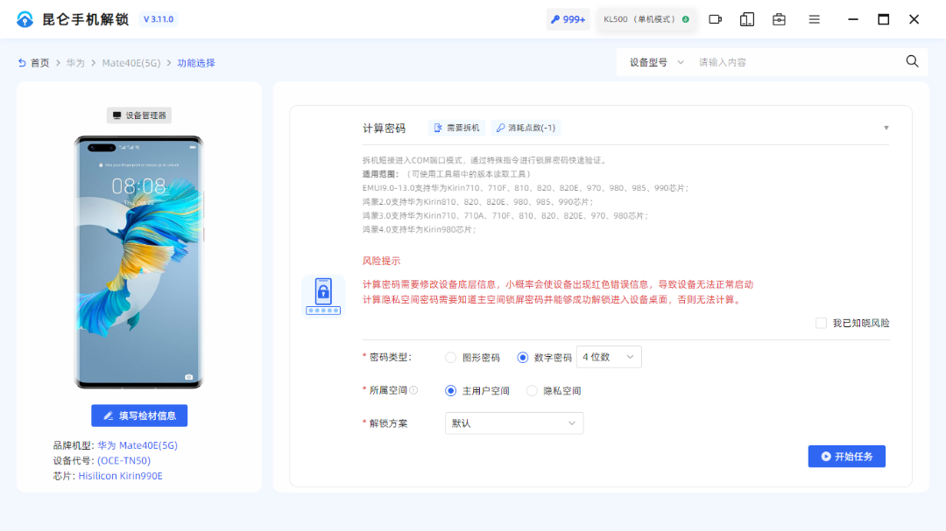Open the hamburger main menu
946x531 pixels.
(814, 19)
